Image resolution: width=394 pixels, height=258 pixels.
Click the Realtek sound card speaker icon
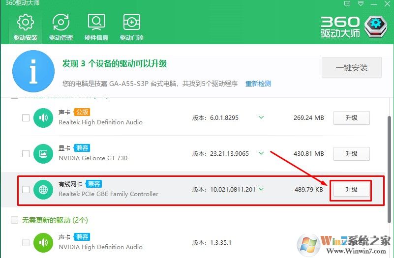click(x=43, y=118)
